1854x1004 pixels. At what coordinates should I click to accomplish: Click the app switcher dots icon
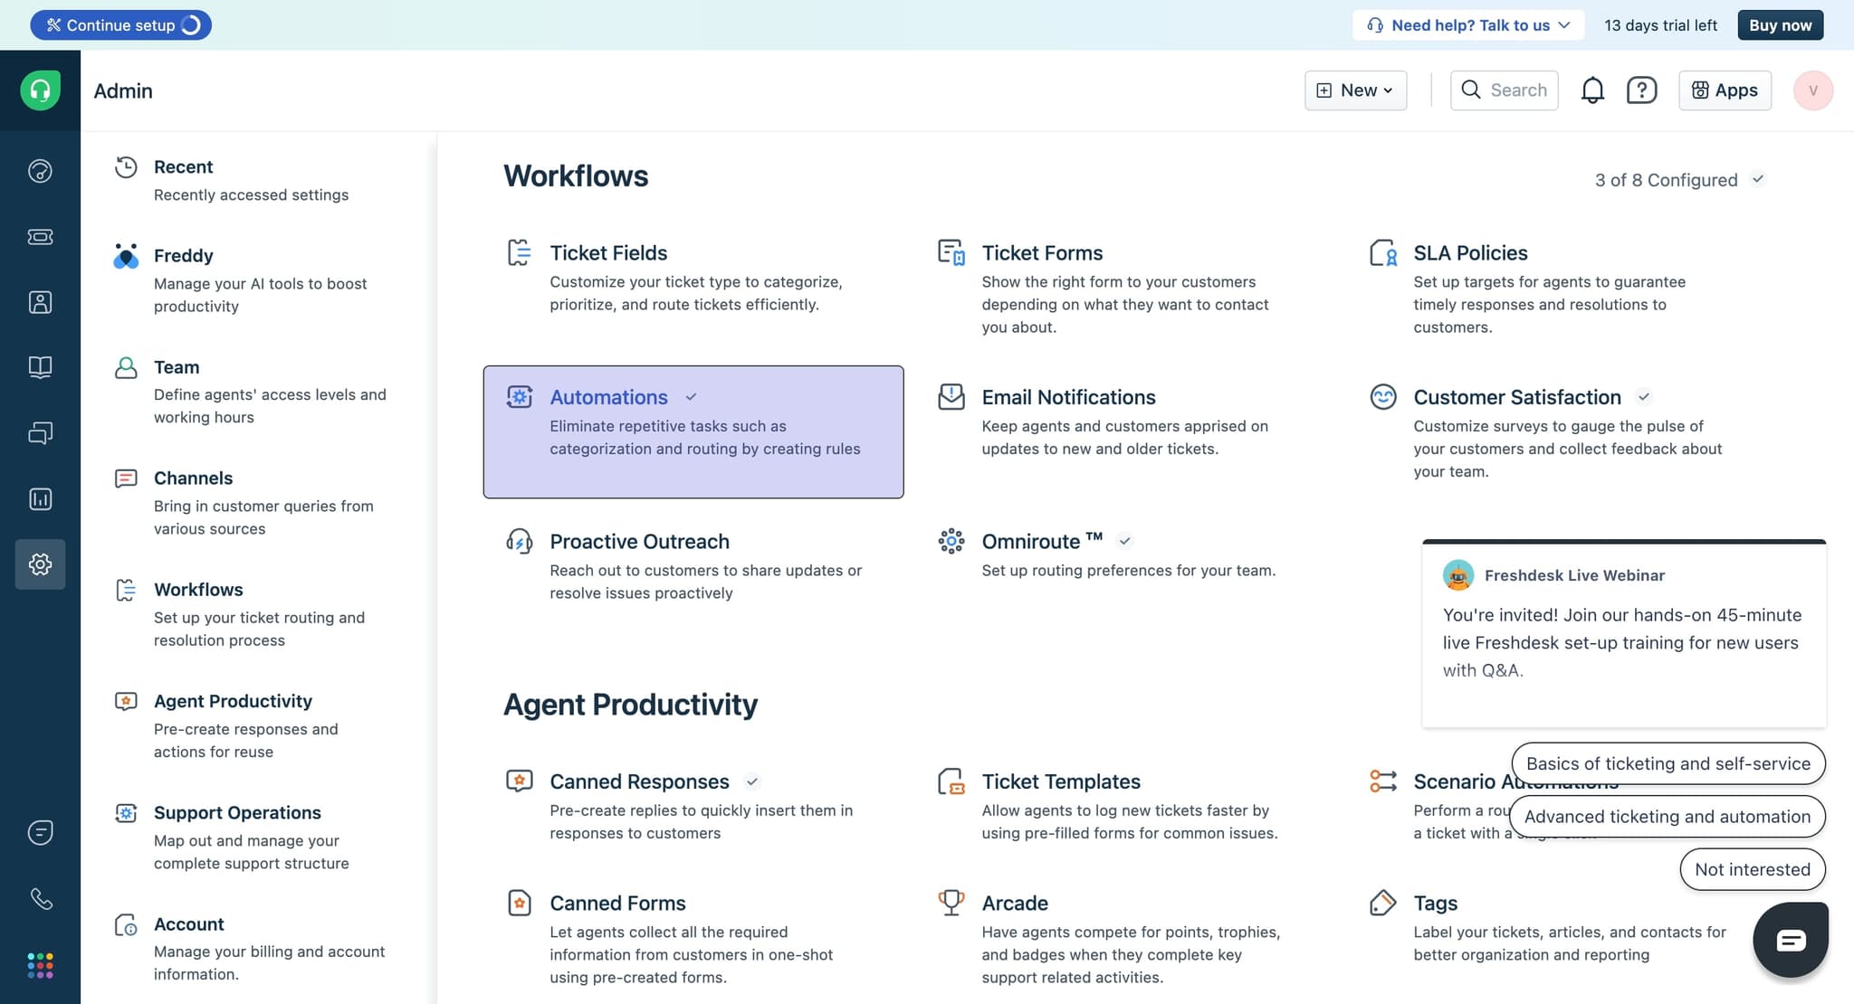pos(40,965)
